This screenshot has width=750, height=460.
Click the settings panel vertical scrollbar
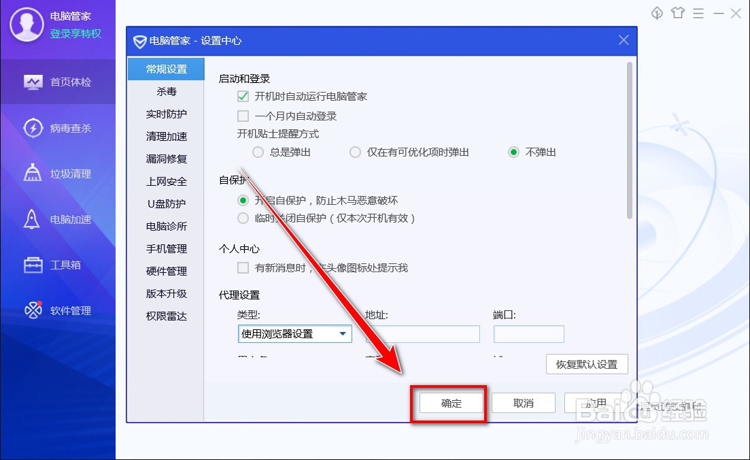[x=630, y=140]
